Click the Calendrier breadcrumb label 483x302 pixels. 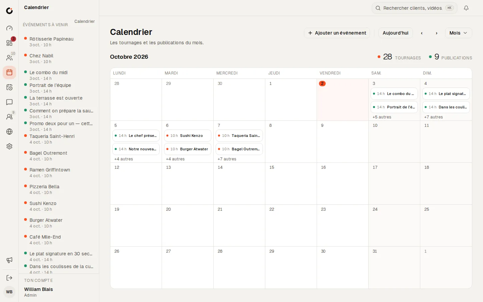click(x=85, y=21)
